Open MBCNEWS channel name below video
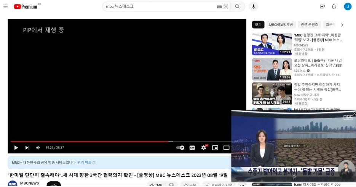This screenshot has width=356, height=187. [30, 183]
